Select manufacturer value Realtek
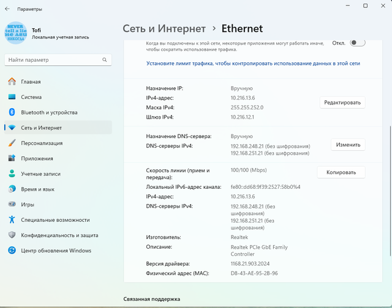392x308 pixels. click(239, 237)
